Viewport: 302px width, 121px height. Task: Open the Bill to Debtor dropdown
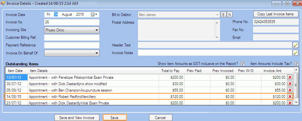(x=218, y=15)
